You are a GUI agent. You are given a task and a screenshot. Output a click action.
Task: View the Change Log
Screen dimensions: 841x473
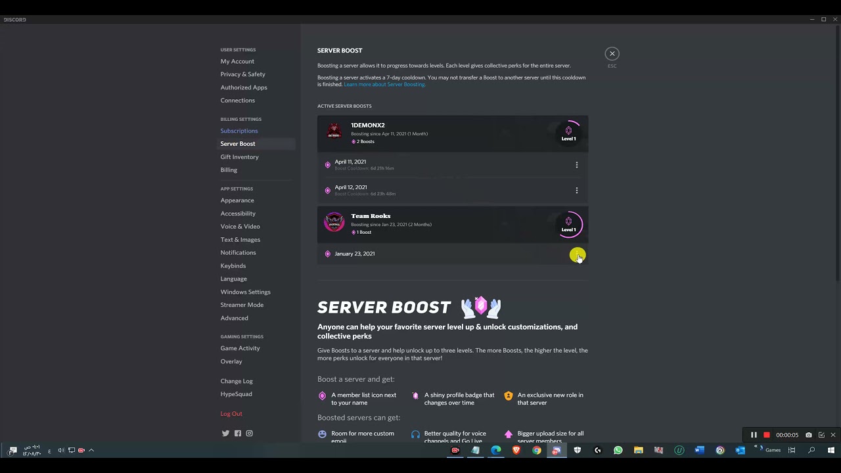237,381
